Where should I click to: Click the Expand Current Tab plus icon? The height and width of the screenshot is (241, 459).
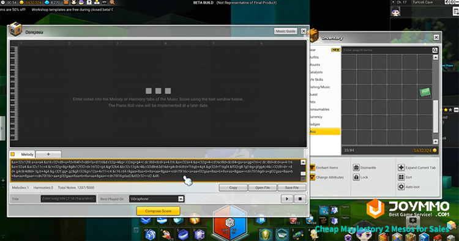401,168
